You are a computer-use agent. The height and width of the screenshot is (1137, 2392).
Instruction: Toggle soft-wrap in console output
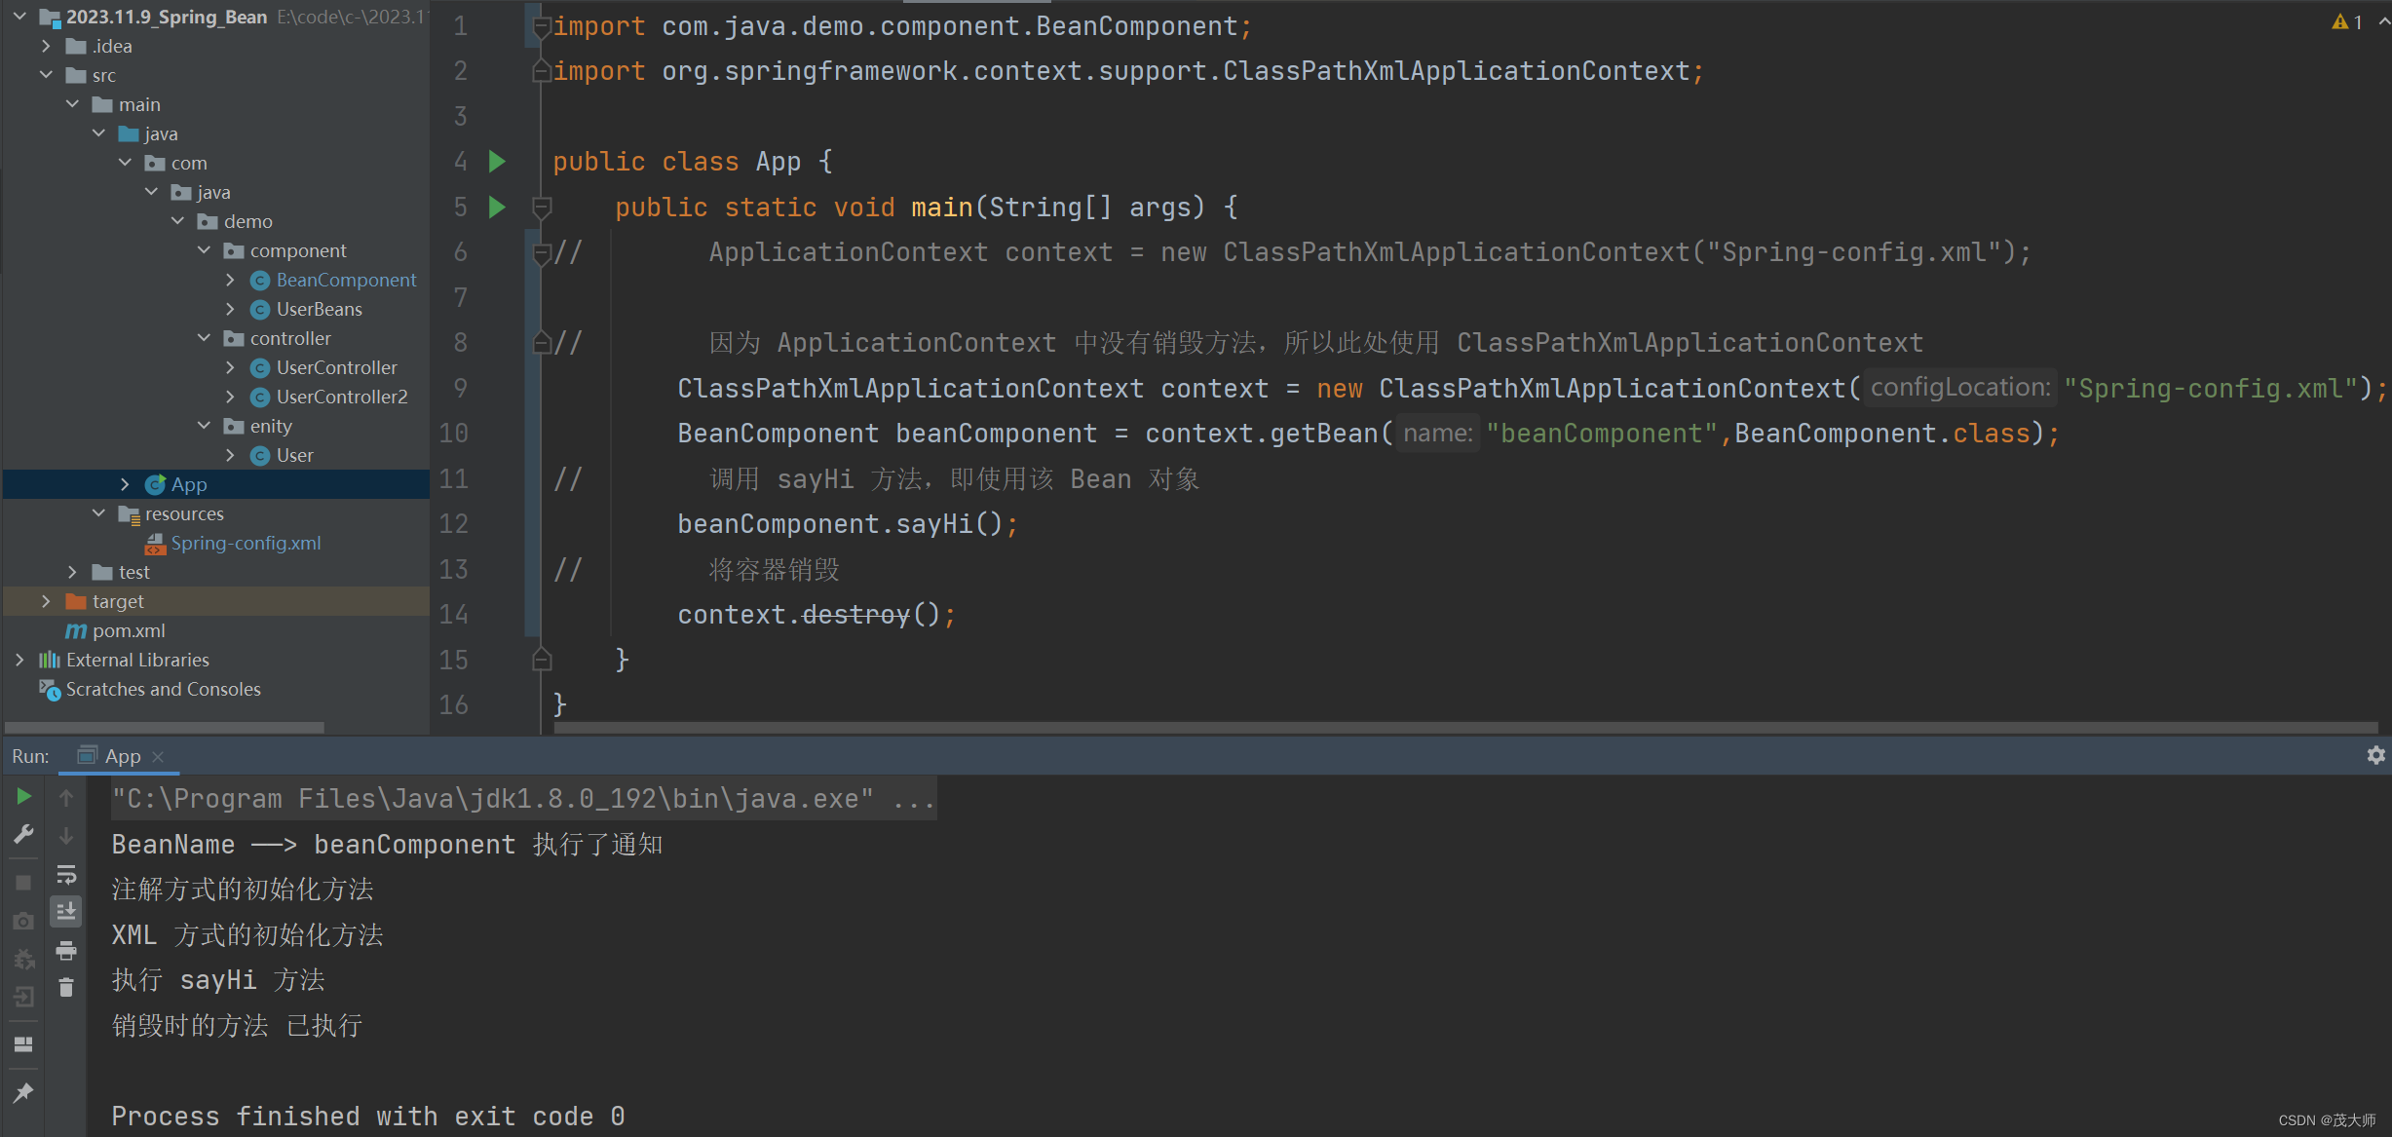click(66, 874)
